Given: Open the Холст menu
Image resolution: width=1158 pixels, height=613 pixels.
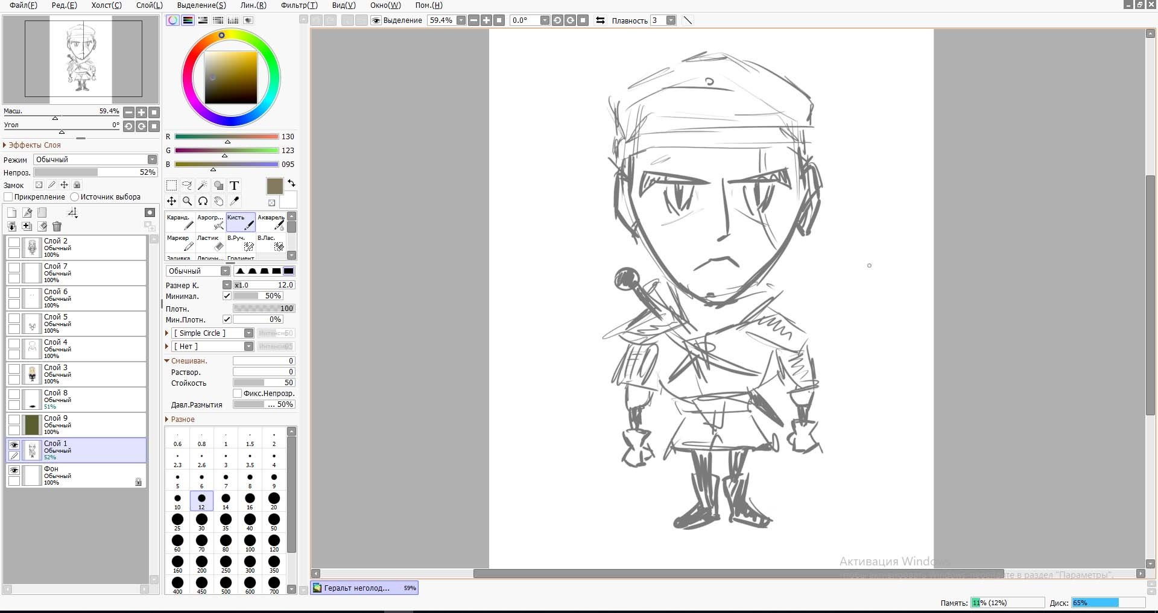Looking at the screenshot, I should (x=106, y=5).
